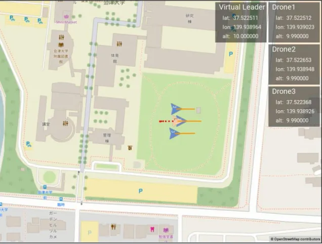
Task: Click Drone3 latitude value 37.522368
Action: tap(299, 102)
